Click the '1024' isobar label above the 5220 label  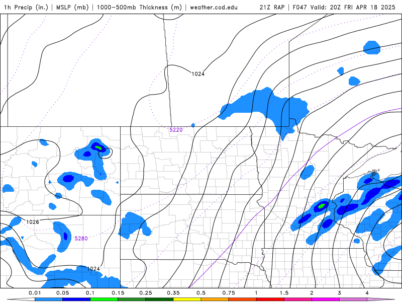[198, 74]
